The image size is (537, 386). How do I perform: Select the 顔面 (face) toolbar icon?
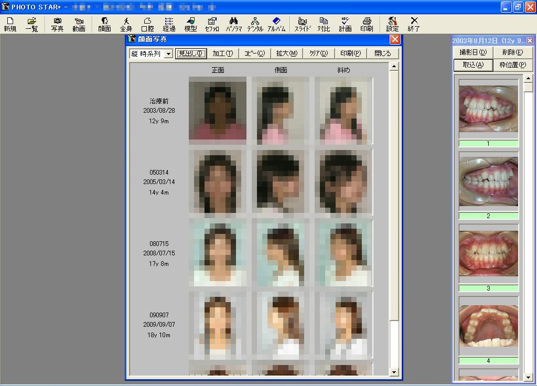tap(104, 25)
